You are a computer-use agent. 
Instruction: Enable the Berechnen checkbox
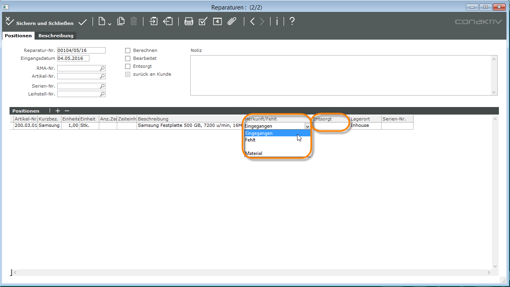128,50
